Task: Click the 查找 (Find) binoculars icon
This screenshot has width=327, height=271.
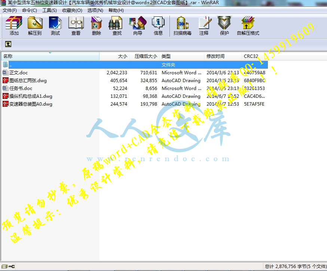Action: click(x=115, y=23)
